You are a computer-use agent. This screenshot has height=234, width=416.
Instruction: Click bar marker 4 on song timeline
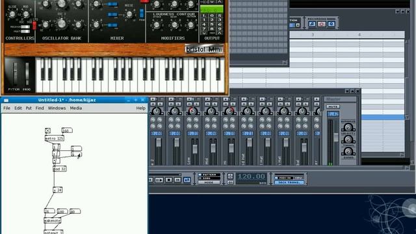coord(359,34)
